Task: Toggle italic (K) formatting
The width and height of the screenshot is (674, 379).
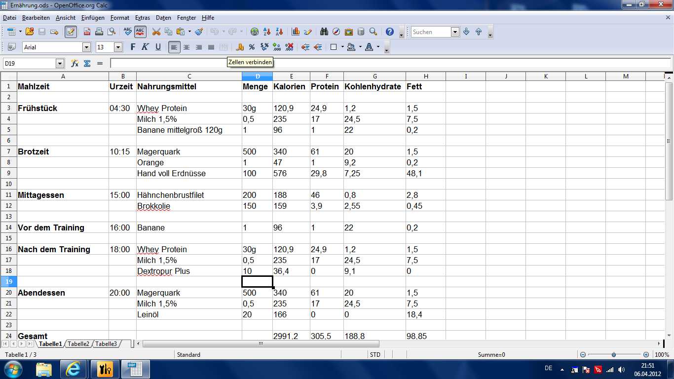Action: coord(145,47)
